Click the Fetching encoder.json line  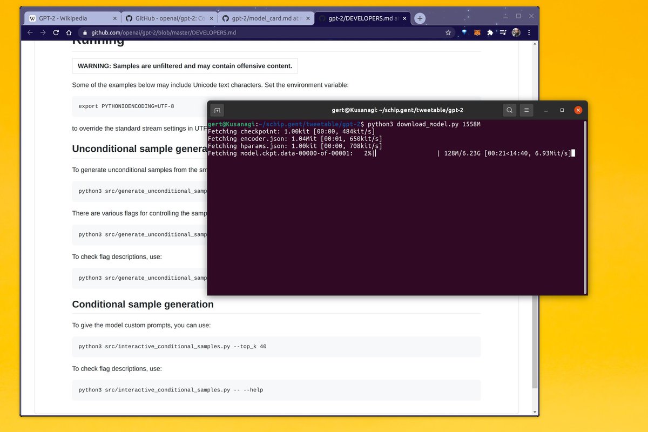pos(295,139)
